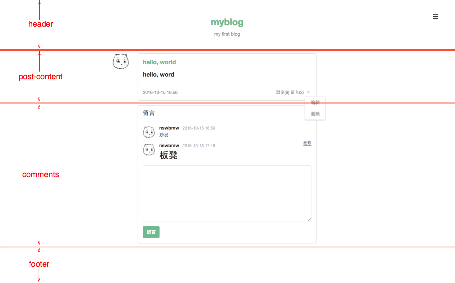Focus the comment text area
Image resolution: width=455 pixels, height=283 pixels.
point(227,193)
